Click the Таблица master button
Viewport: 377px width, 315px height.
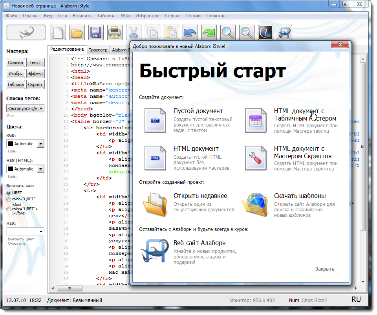[x=15, y=84]
